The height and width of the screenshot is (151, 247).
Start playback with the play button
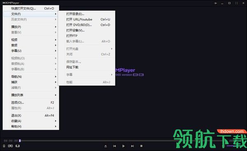coord(123,146)
